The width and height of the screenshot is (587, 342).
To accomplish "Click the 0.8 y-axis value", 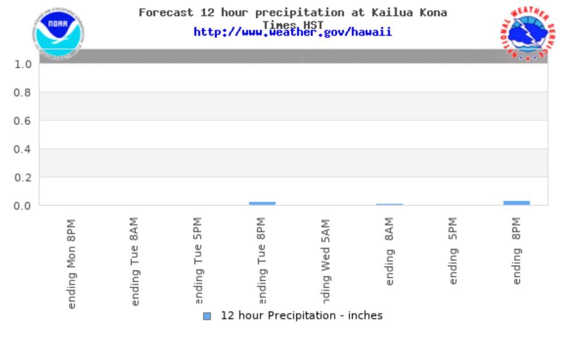I will coord(23,92).
